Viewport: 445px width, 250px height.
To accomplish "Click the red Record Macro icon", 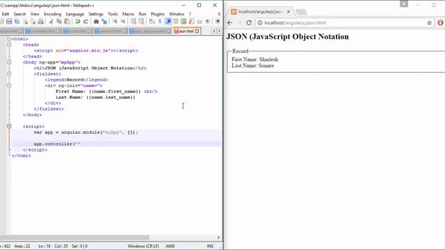I will (x=218, y=22).
